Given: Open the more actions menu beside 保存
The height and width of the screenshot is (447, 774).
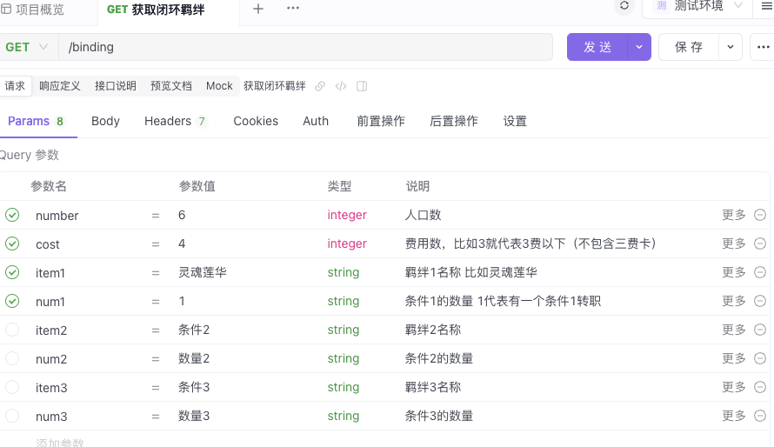Looking at the screenshot, I should [764, 47].
